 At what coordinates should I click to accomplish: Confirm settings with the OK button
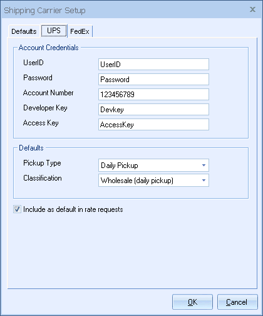(x=192, y=302)
